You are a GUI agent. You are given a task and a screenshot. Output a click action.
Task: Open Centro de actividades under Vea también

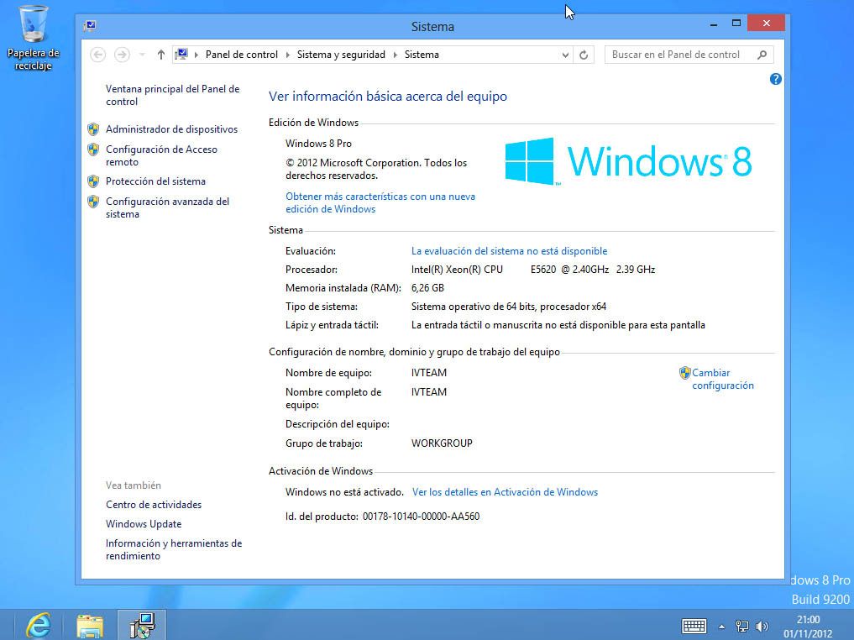pos(154,505)
